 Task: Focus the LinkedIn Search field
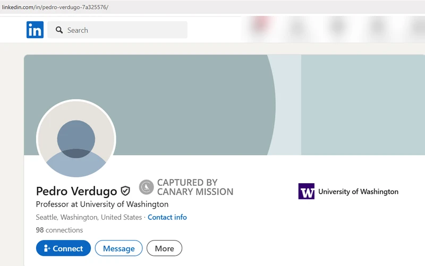click(x=117, y=30)
